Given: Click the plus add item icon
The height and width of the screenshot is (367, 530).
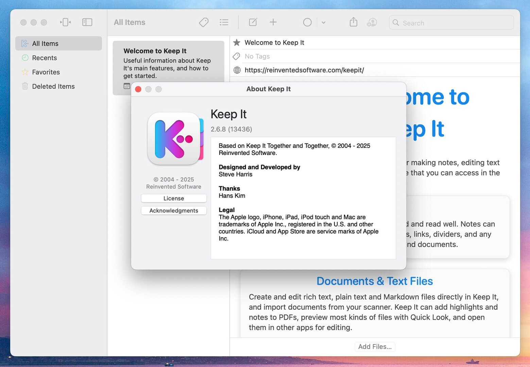Looking at the screenshot, I should click(x=273, y=22).
